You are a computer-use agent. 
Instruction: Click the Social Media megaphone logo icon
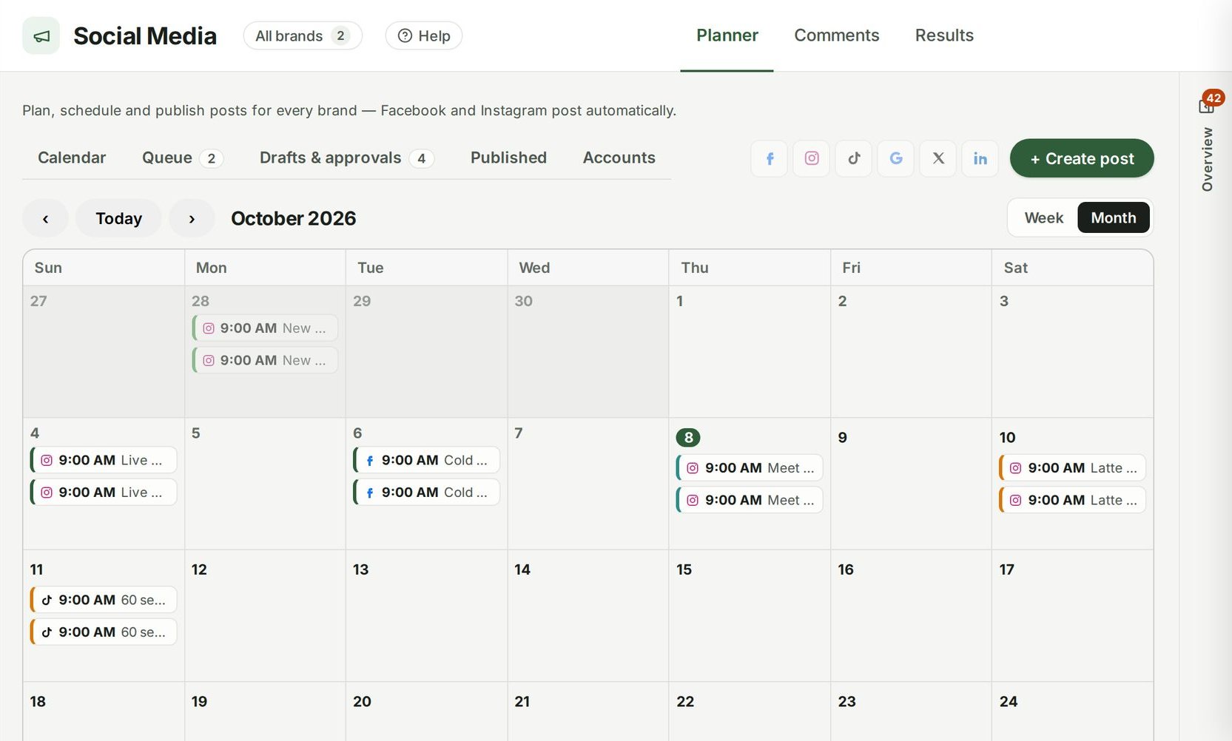41,35
